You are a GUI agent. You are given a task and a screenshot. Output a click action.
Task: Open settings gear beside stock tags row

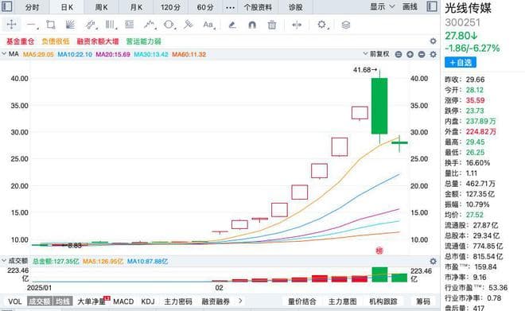point(433,41)
